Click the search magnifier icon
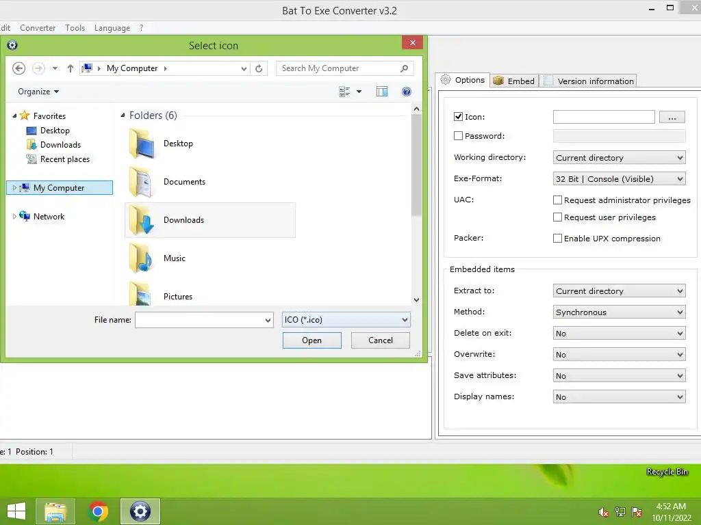The image size is (701, 525). 404,68
